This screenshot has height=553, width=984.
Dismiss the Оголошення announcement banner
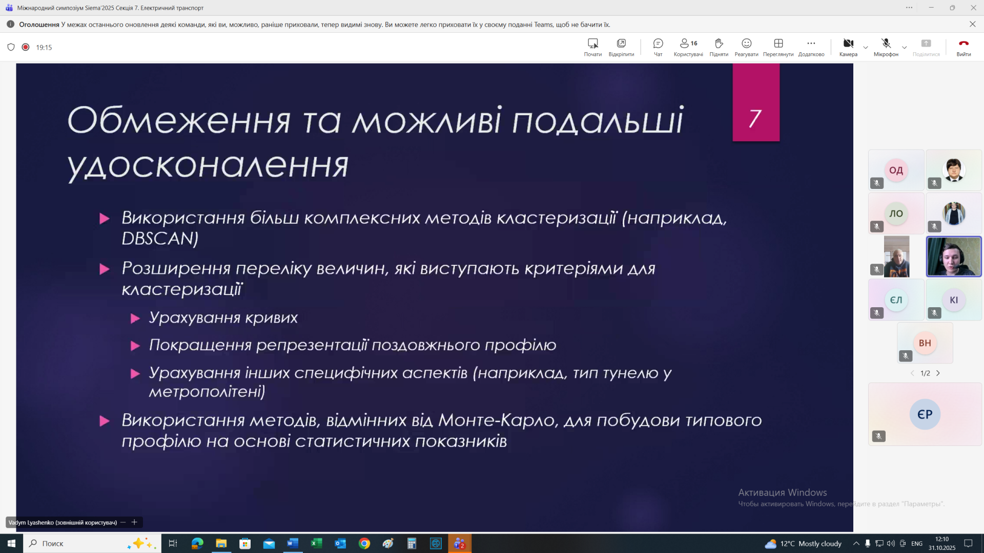(x=972, y=24)
